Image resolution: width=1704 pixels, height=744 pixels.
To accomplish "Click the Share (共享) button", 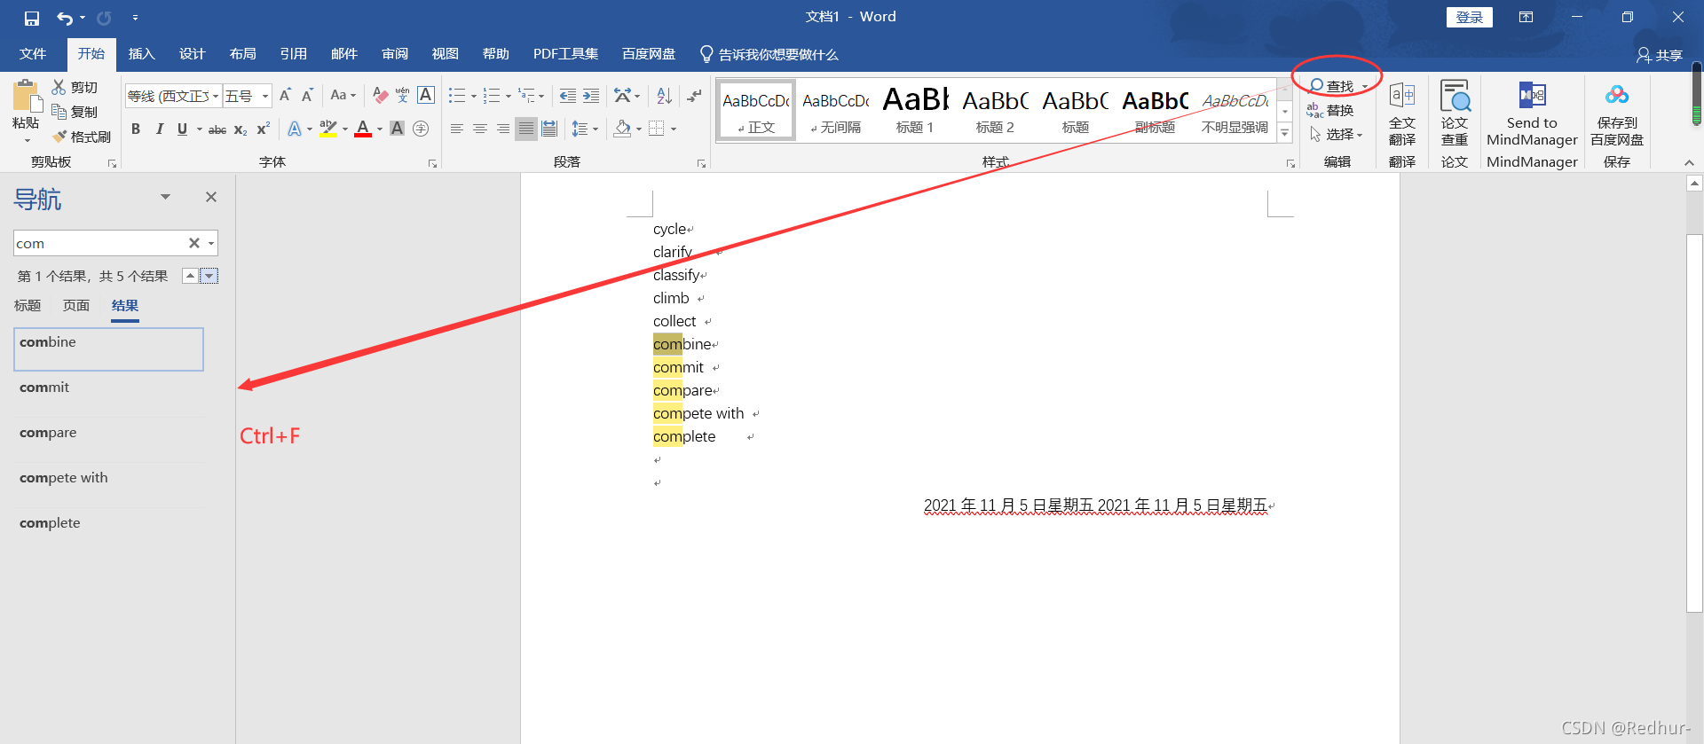I will 1660,55.
